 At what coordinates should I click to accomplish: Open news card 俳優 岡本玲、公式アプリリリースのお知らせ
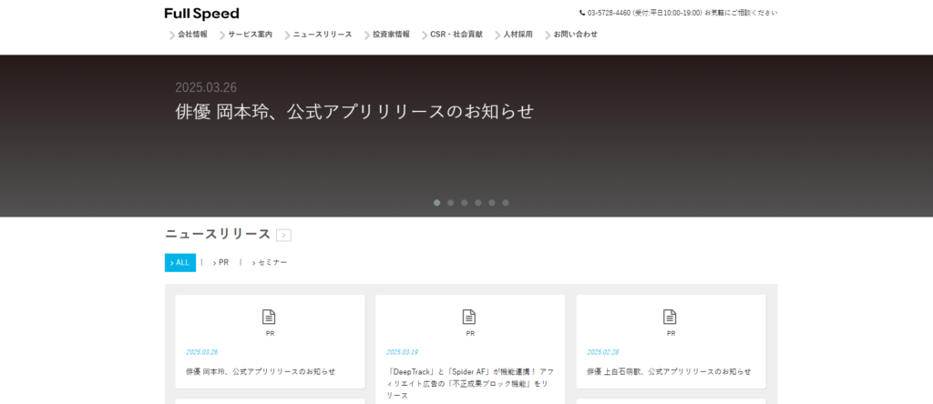[261, 371]
